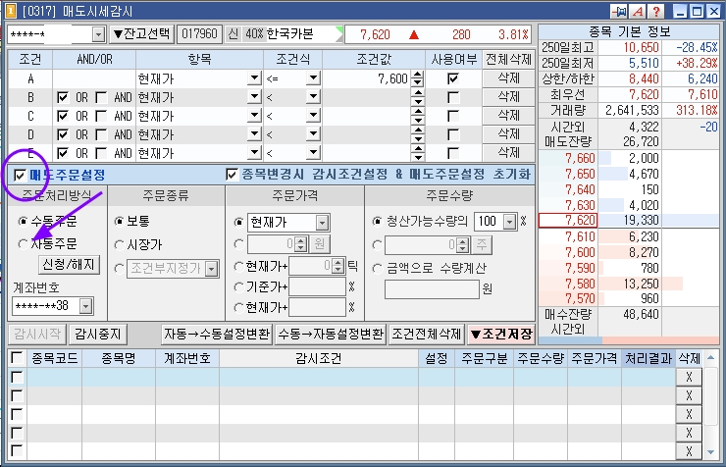The width and height of the screenshot is (726, 467).
Task: Adjust condition A value stepper arrows
Action: [418, 78]
